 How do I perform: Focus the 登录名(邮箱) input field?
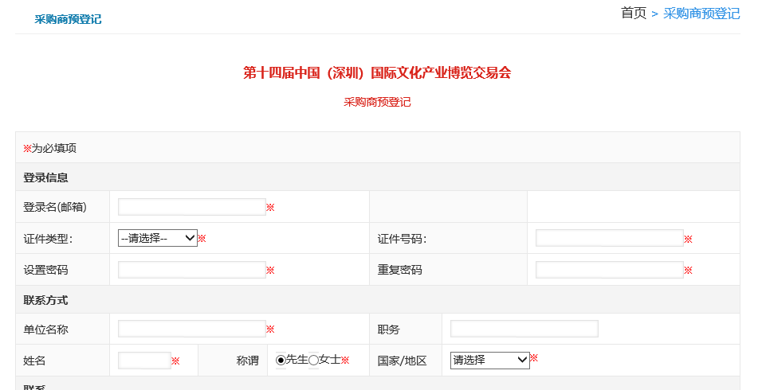point(191,207)
